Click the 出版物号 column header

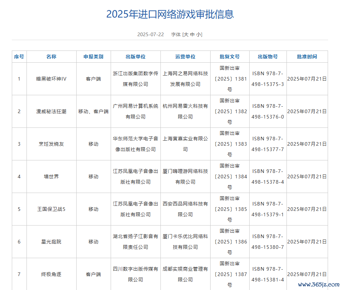268,57
